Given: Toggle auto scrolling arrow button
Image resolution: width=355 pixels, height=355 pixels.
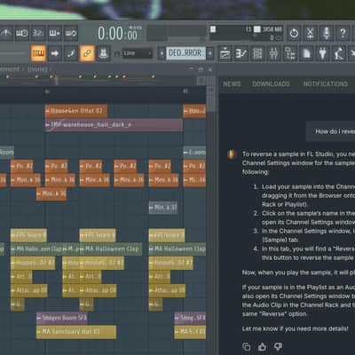Looking at the screenshot, I should [x=55, y=53].
